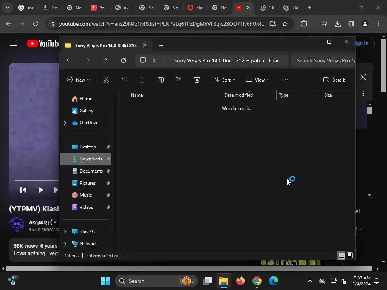Expand the OneDrive tree node
387x290 pixels.
65,123
